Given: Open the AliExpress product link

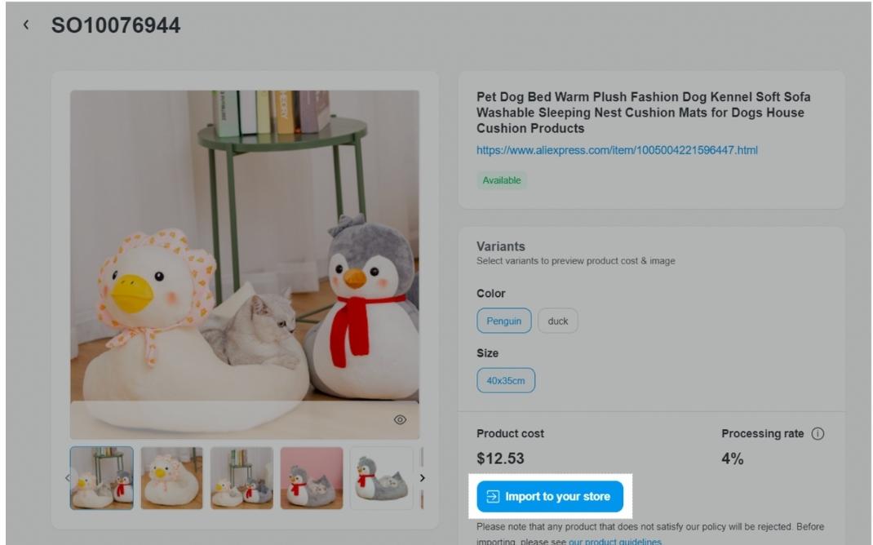Looking at the screenshot, I should (617, 150).
